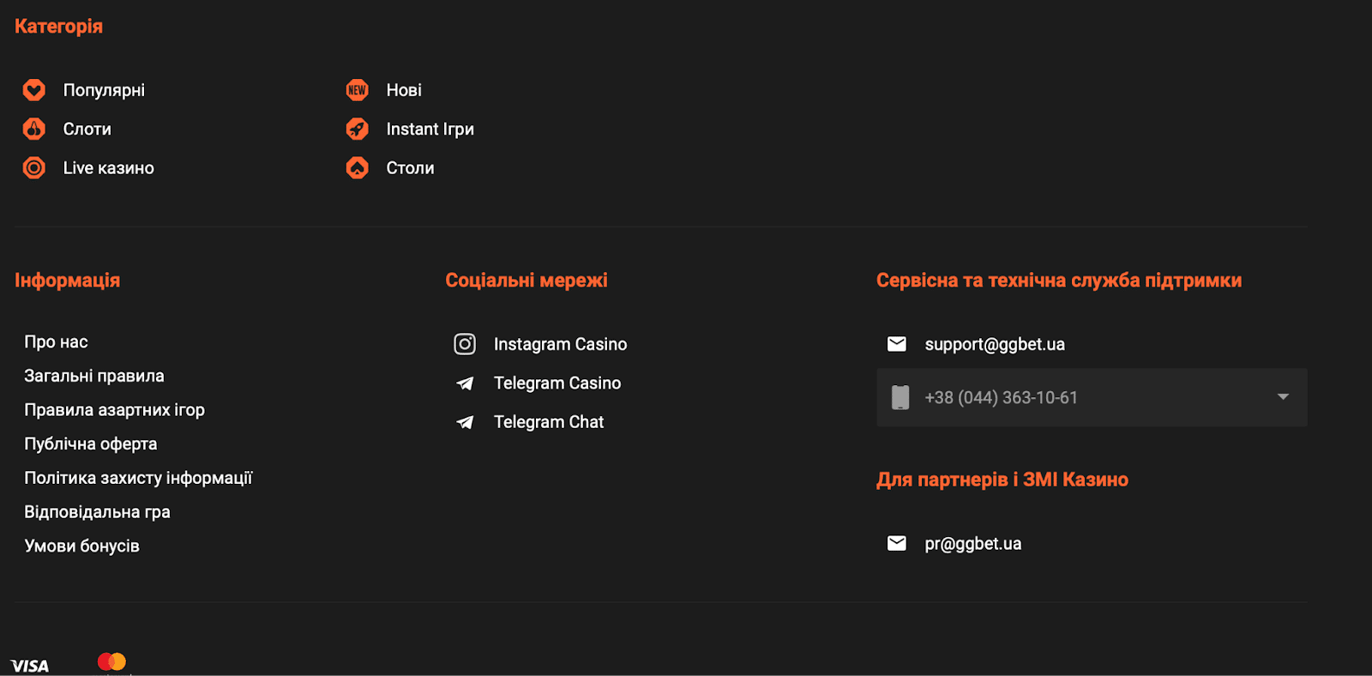Click the envelope icon next to support@ggbet.ua
The image size is (1372, 676).
[x=897, y=344]
